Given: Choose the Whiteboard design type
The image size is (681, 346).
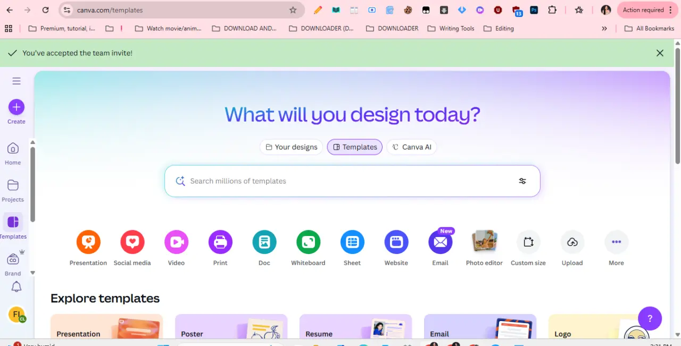Looking at the screenshot, I should (x=308, y=248).
